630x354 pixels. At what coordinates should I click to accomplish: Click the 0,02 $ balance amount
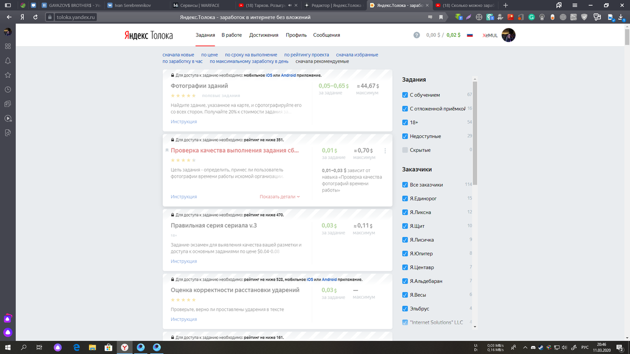[454, 35]
